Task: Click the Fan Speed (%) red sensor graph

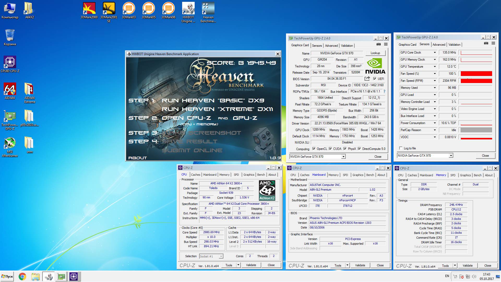Action: (x=476, y=74)
